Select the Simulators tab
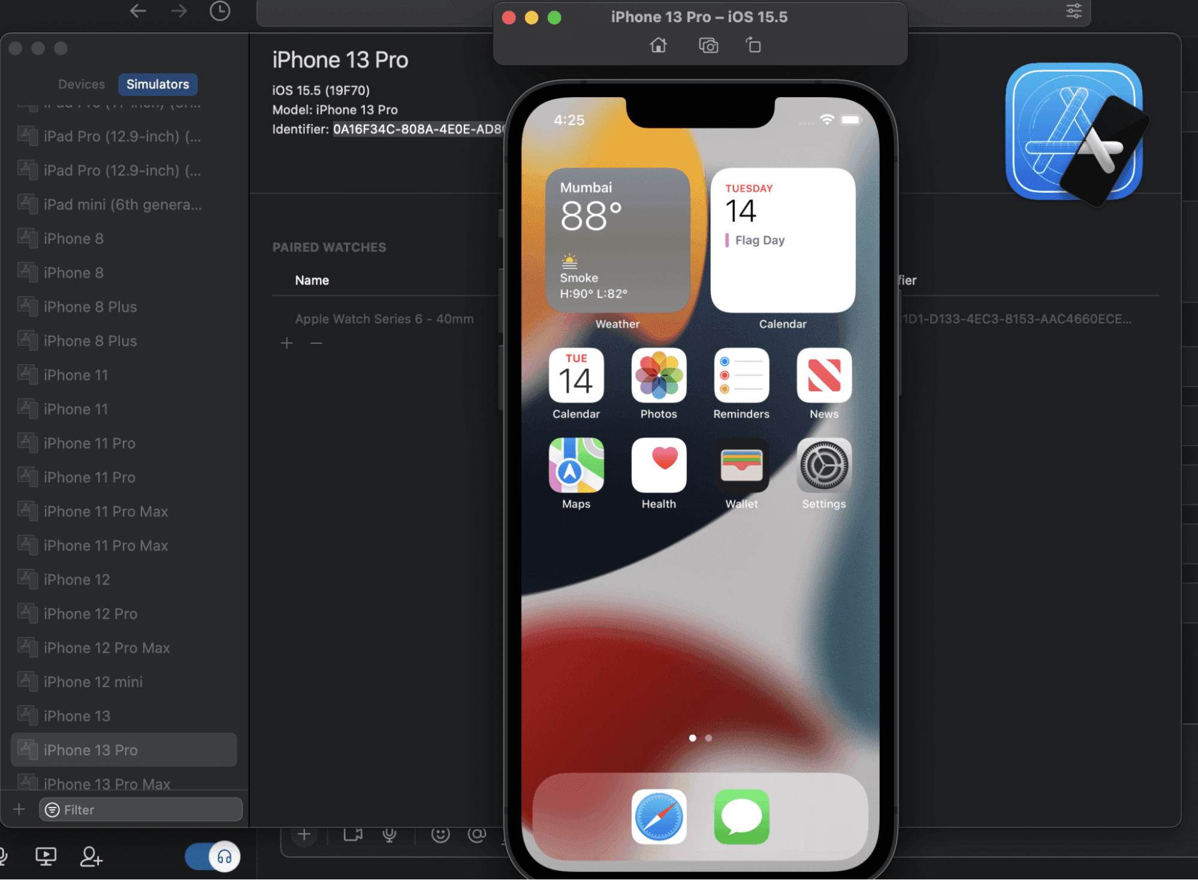Image resolution: width=1198 pixels, height=880 pixels. pos(158,84)
